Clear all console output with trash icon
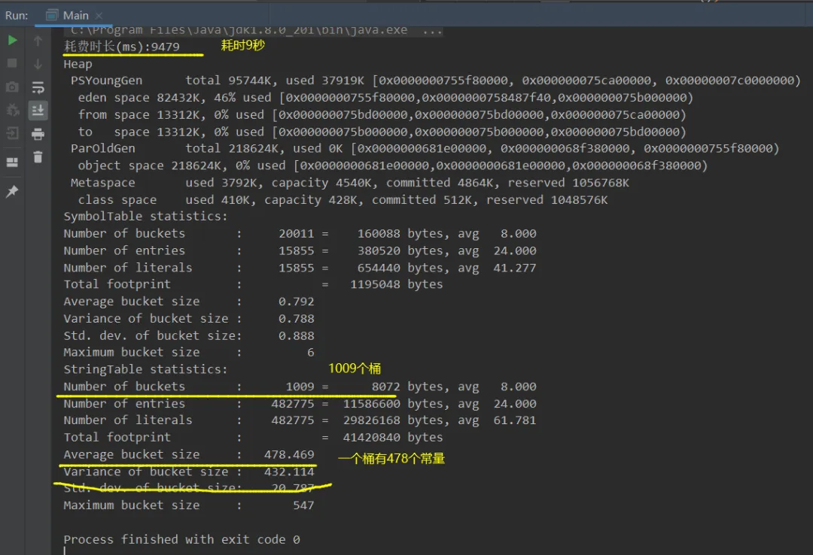The width and height of the screenshot is (813, 555). pos(38,157)
